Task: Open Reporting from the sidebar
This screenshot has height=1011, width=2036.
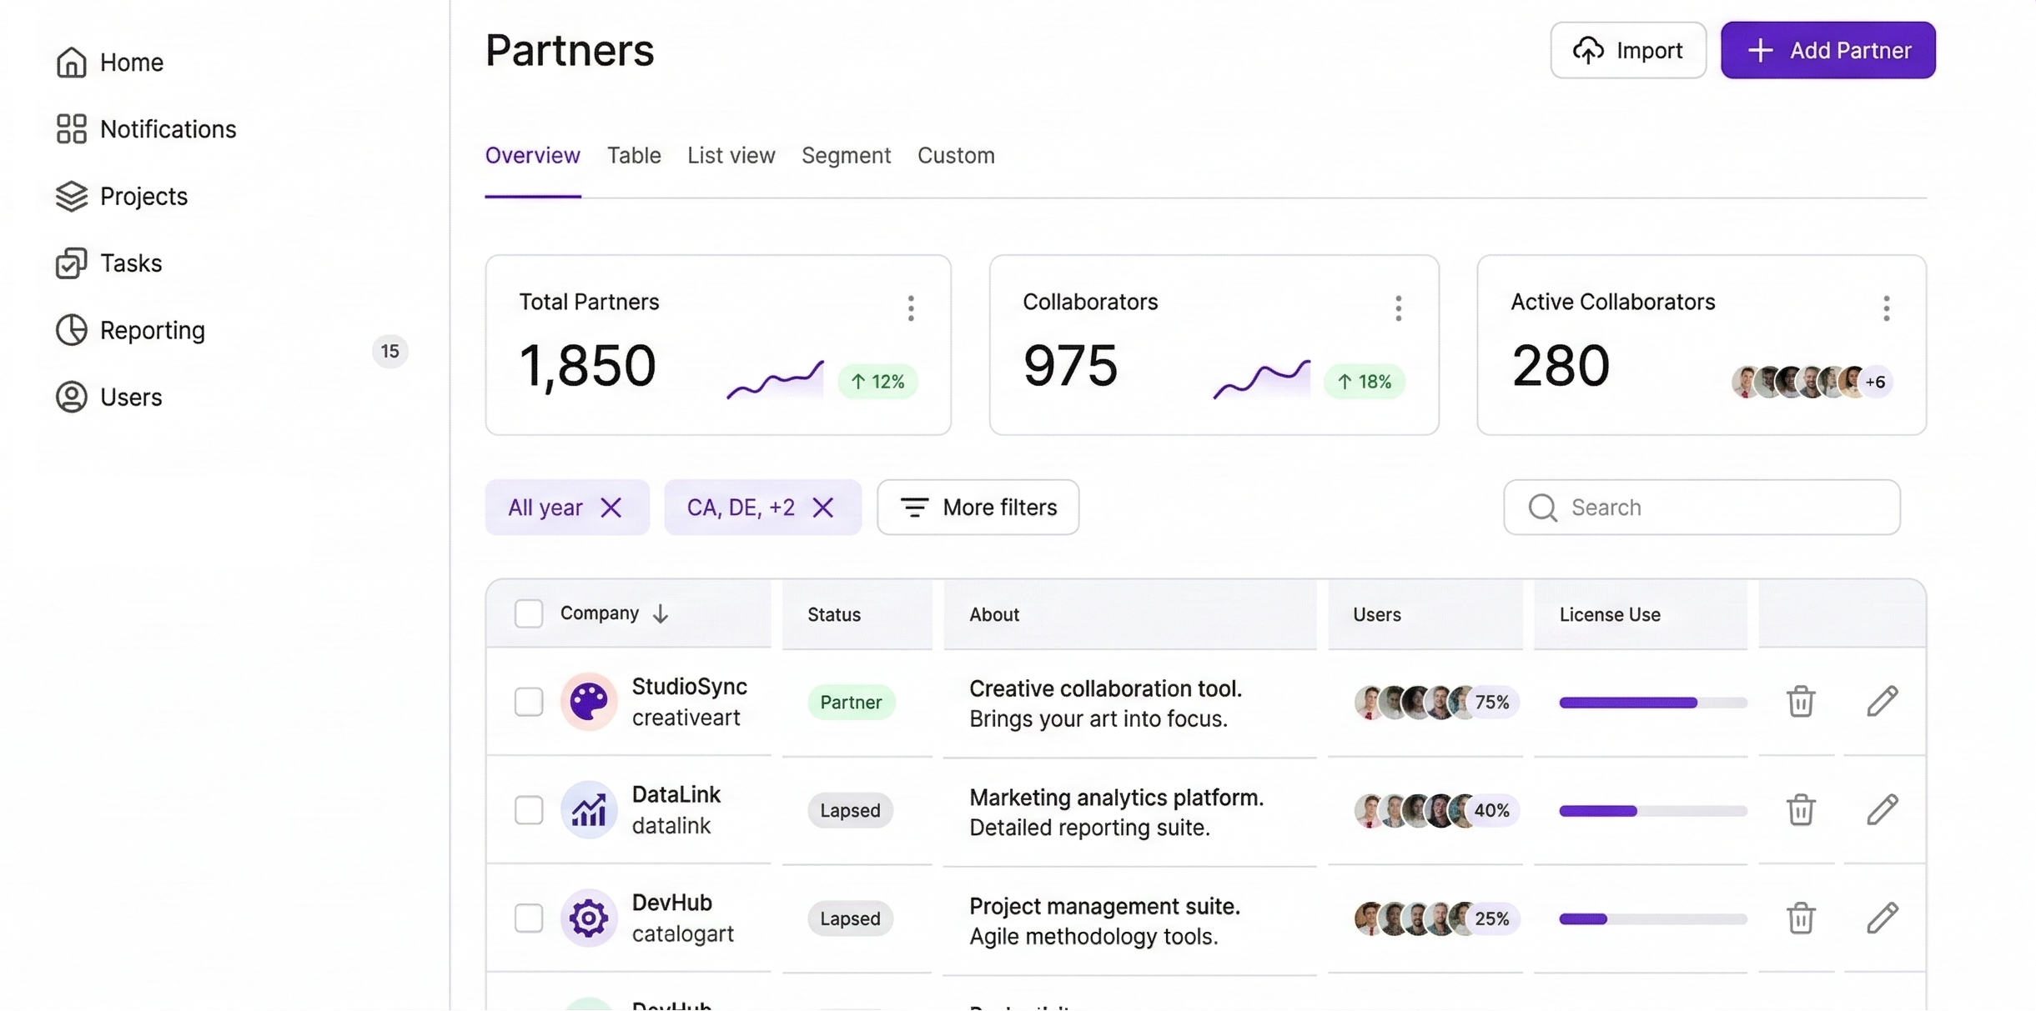Action: click(x=152, y=330)
